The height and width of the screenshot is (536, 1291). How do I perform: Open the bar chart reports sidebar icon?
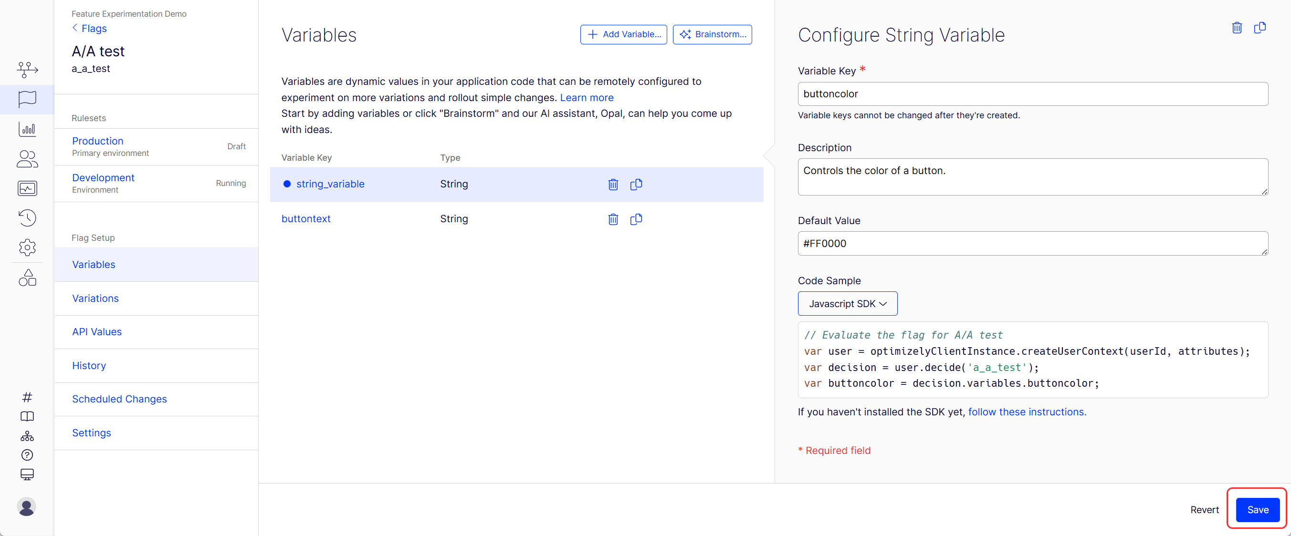(27, 129)
